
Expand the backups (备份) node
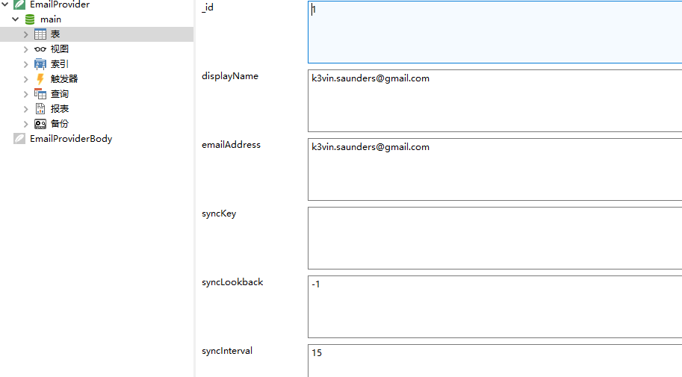(25, 124)
